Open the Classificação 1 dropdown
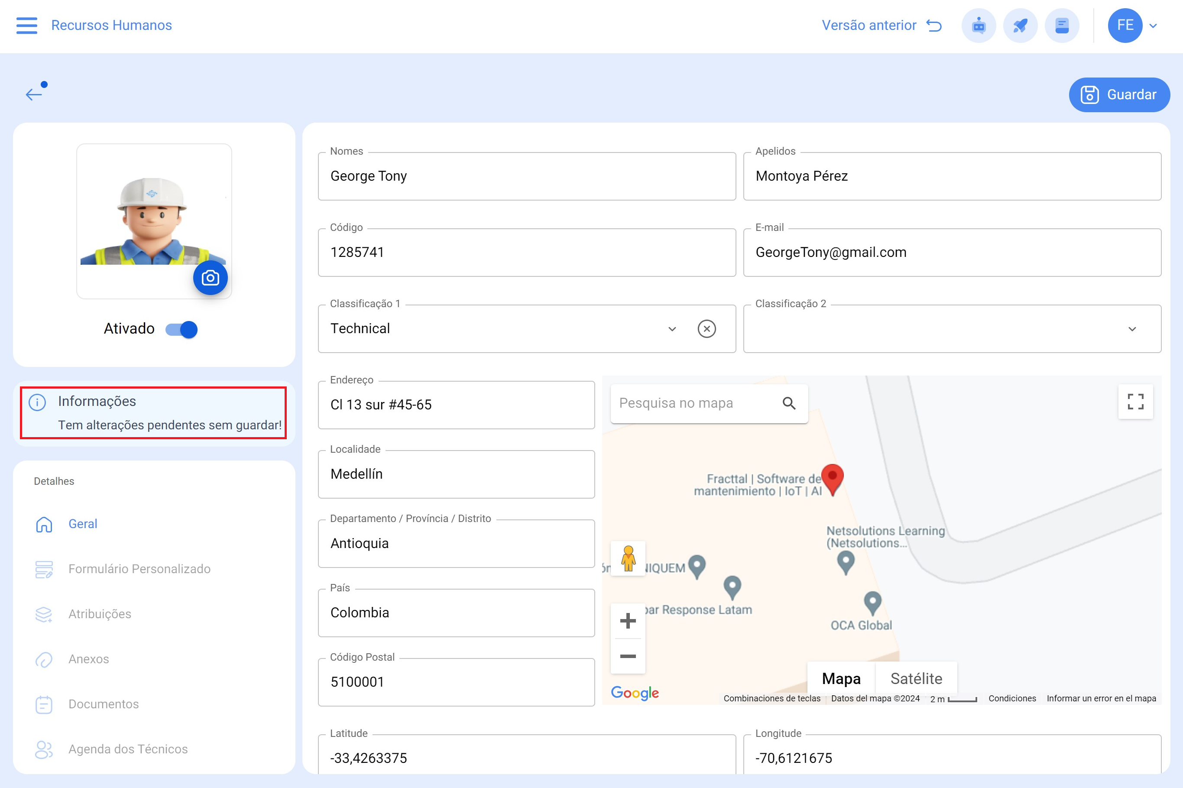 (x=671, y=329)
